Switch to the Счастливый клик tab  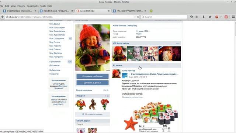pyautogui.click(x=20, y=11)
